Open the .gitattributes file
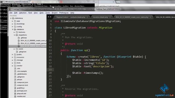Screen dimensions: 175x98 [x=22, y=74]
